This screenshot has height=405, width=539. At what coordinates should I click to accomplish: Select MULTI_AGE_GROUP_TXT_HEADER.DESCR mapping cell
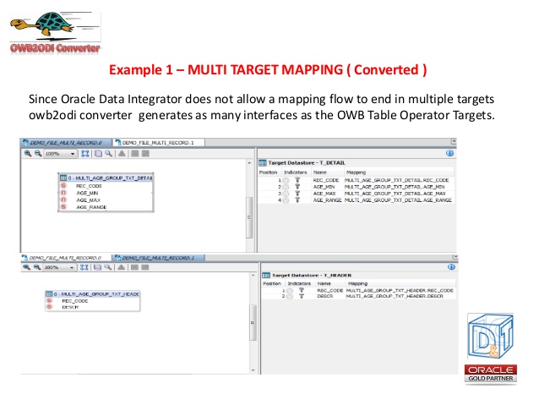click(x=395, y=296)
